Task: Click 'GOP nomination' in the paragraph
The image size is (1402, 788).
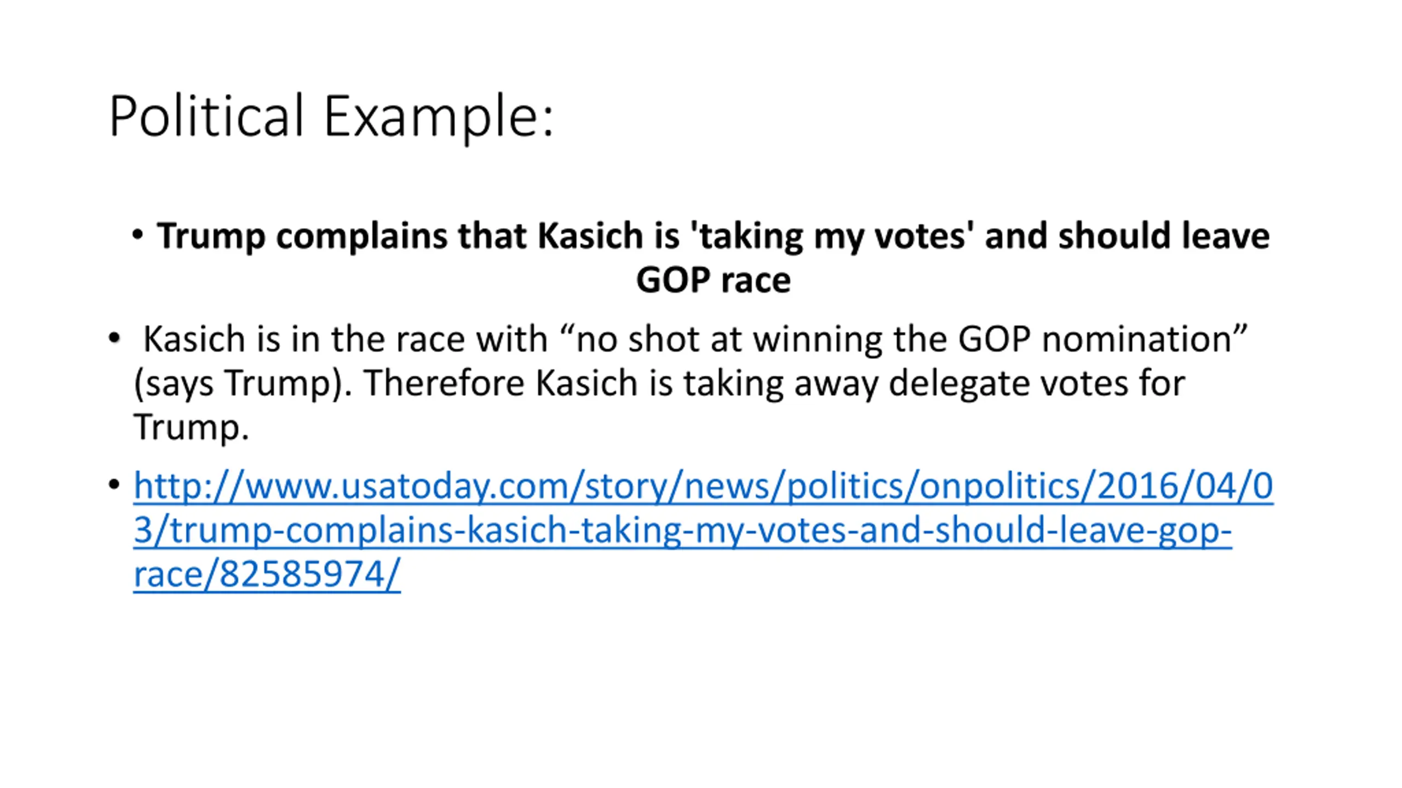Action: click(1102, 339)
